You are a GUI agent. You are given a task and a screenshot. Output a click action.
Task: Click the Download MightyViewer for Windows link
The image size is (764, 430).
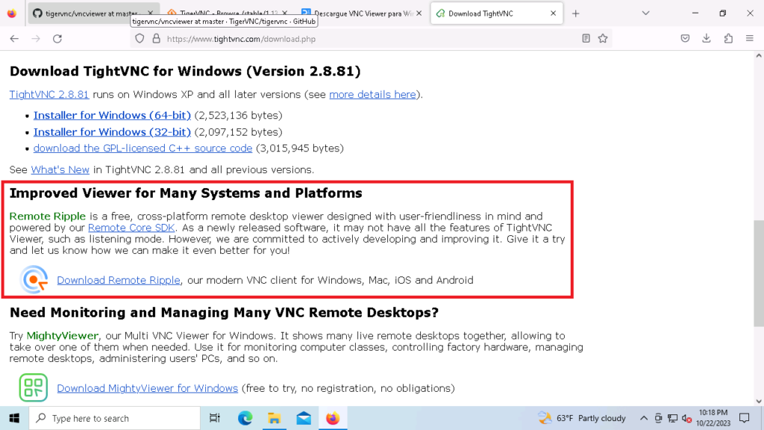147,388
